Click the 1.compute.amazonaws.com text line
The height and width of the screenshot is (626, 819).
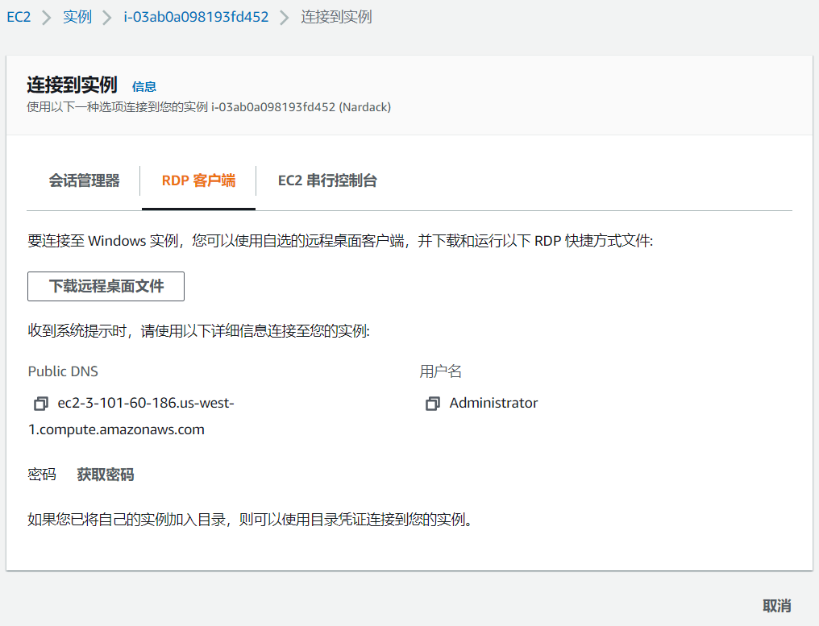116,429
